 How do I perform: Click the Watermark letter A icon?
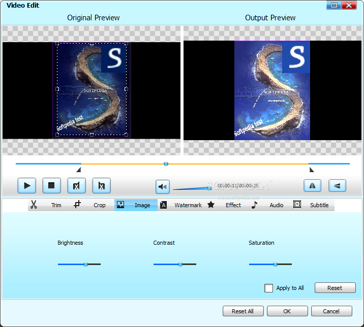point(163,205)
